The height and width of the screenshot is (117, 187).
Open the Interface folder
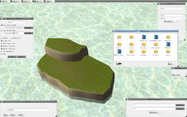[x=156, y=44]
